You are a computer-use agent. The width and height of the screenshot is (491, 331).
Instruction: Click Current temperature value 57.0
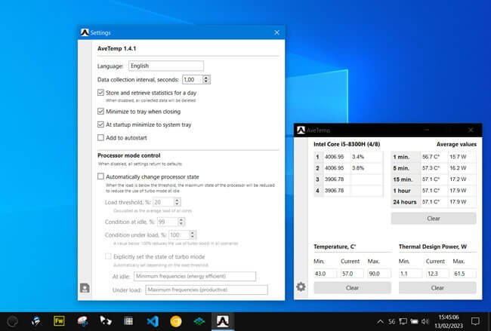352,274
